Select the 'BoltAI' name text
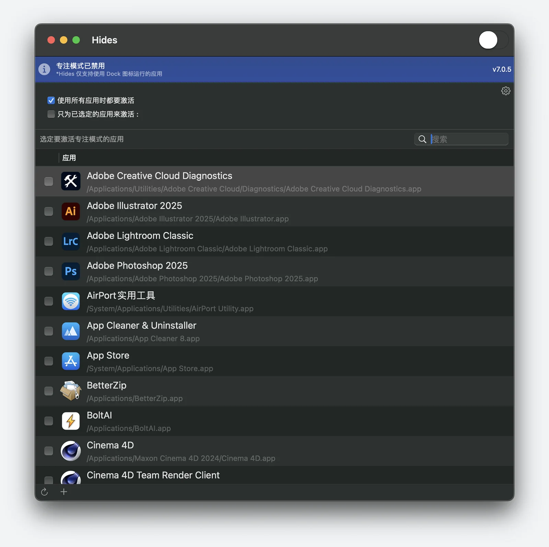Image resolution: width=549 pixels, height=547 pixels. (x=100, y=415)
